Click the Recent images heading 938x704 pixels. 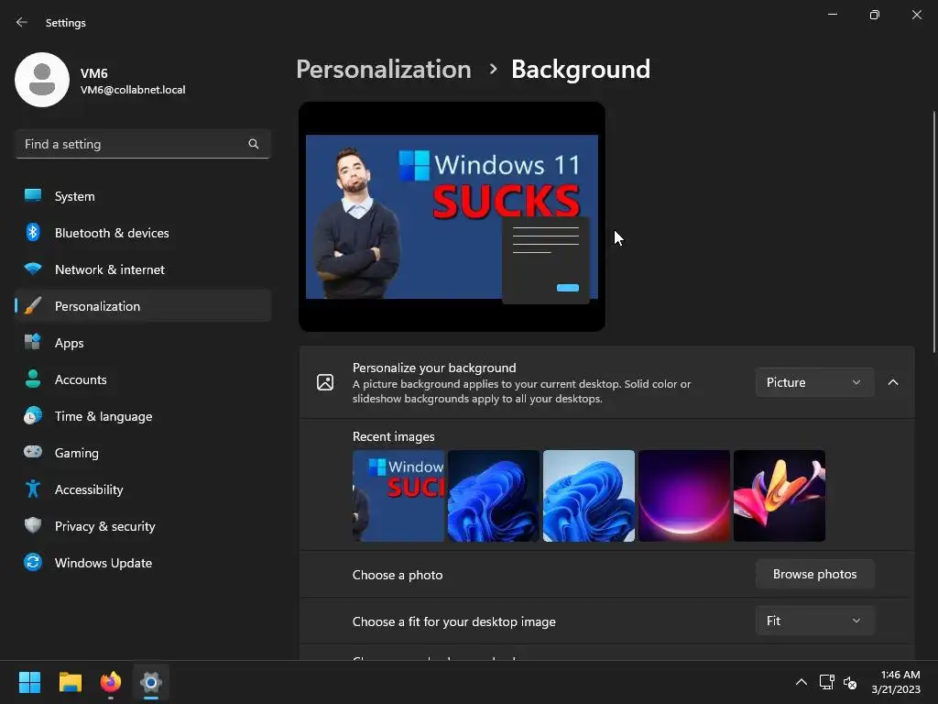394,436
